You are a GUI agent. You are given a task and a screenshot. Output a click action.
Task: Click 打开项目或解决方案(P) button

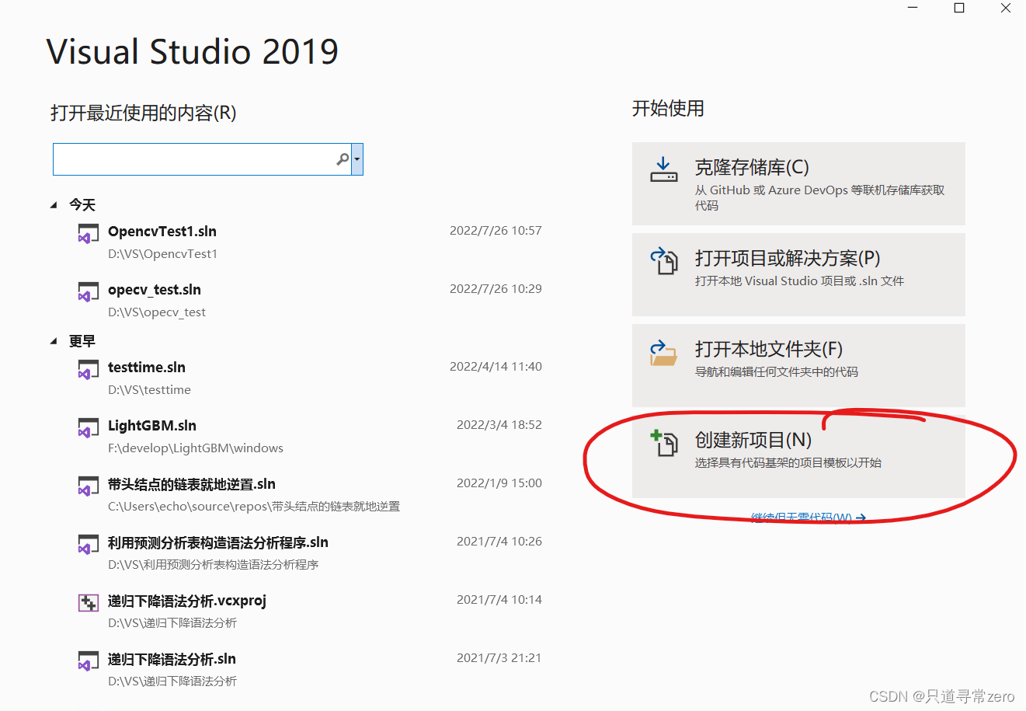[798, 274]
